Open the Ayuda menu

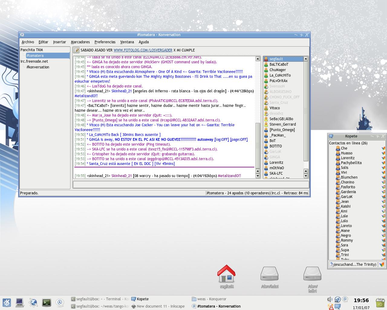tap(144, 42)
